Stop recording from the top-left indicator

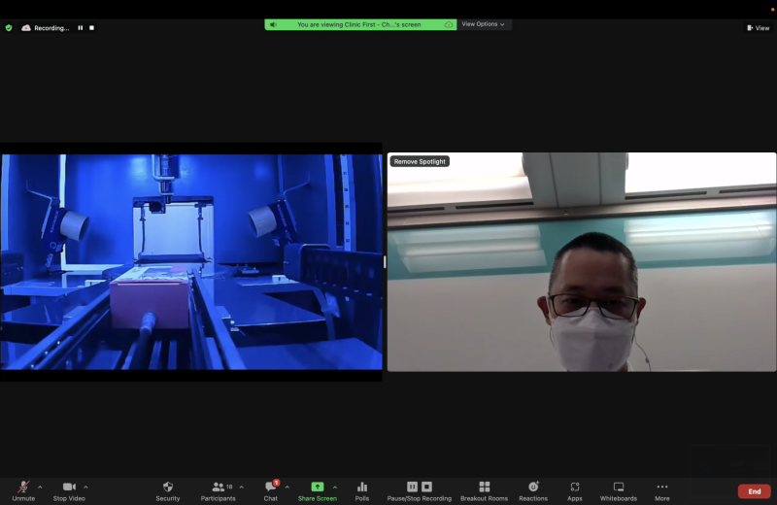[x=91, y=28]
